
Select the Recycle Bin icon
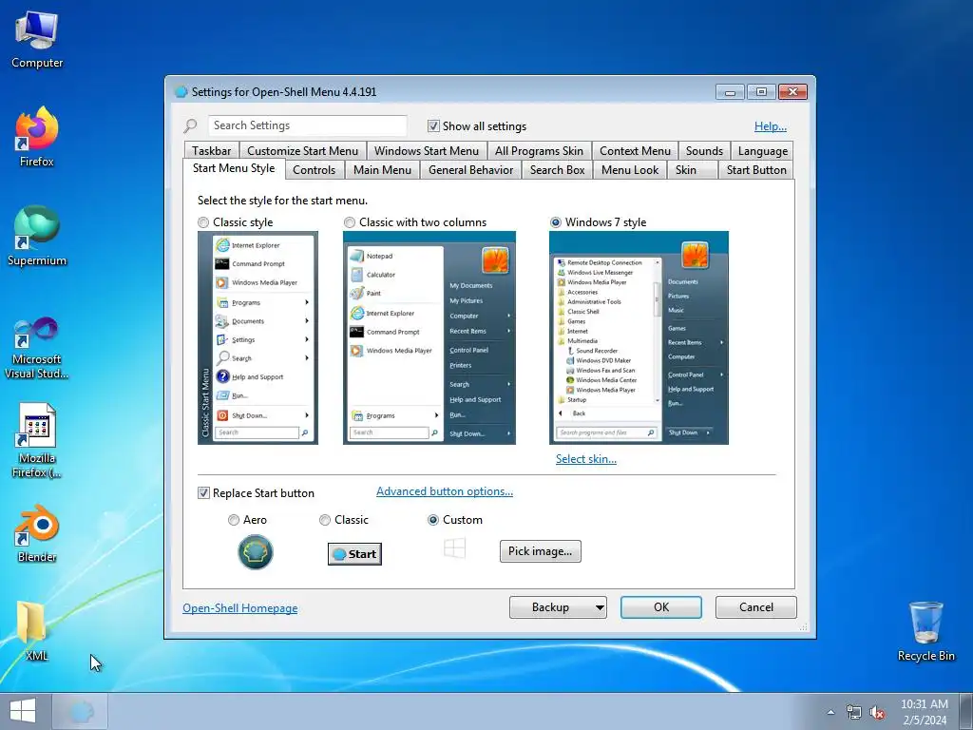(x=925, y=631)
